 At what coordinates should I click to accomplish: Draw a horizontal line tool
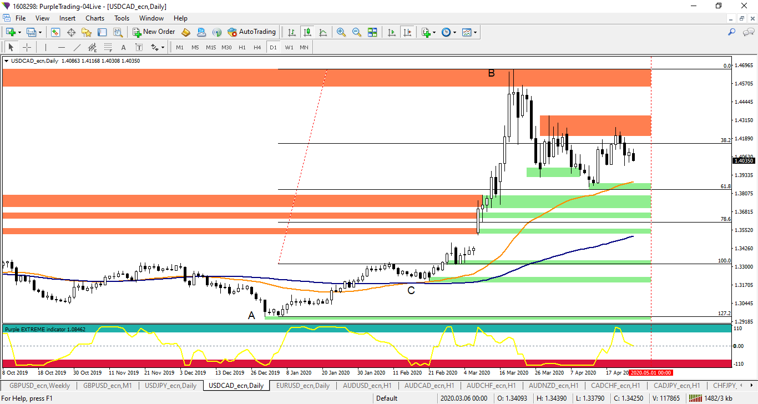[x=61, y=47]
